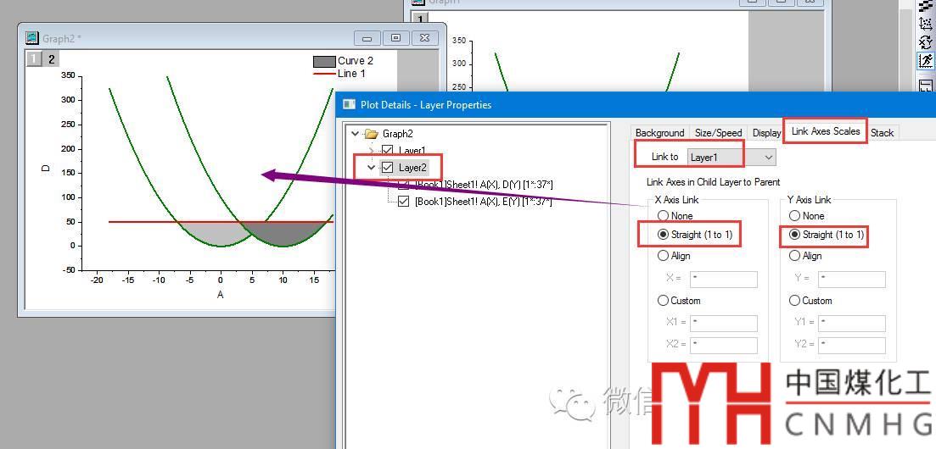Select the Layer1 label in tree
936x449 pixels.
(412, 151)
